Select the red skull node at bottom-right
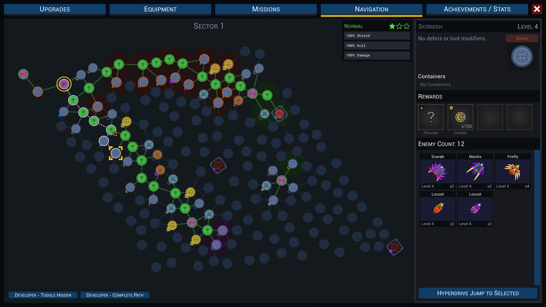Image resolution: width=546 pixels, height=307 pixels. [x=394, y=247]
